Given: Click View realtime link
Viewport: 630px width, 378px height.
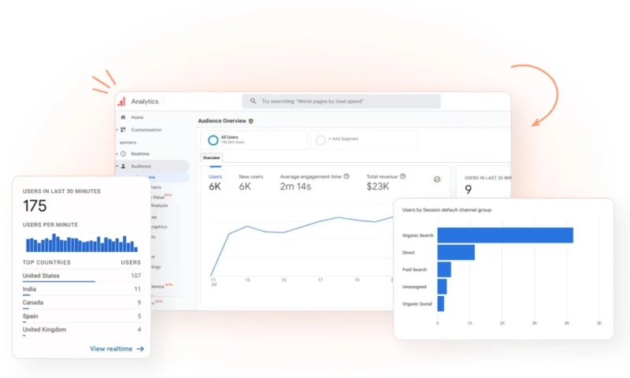Looking at the screenshot, I should tap(117, 349).
